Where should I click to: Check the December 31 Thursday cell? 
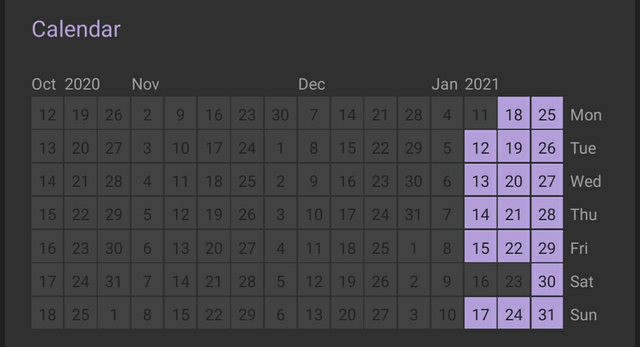pos(413,214)
